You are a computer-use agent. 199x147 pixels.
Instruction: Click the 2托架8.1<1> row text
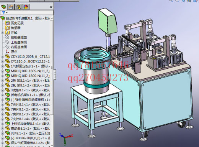30,81
